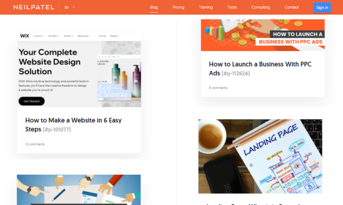The image size is (343, 205).
Task: View the 12 comments link
Action: (x=35, y=144)
